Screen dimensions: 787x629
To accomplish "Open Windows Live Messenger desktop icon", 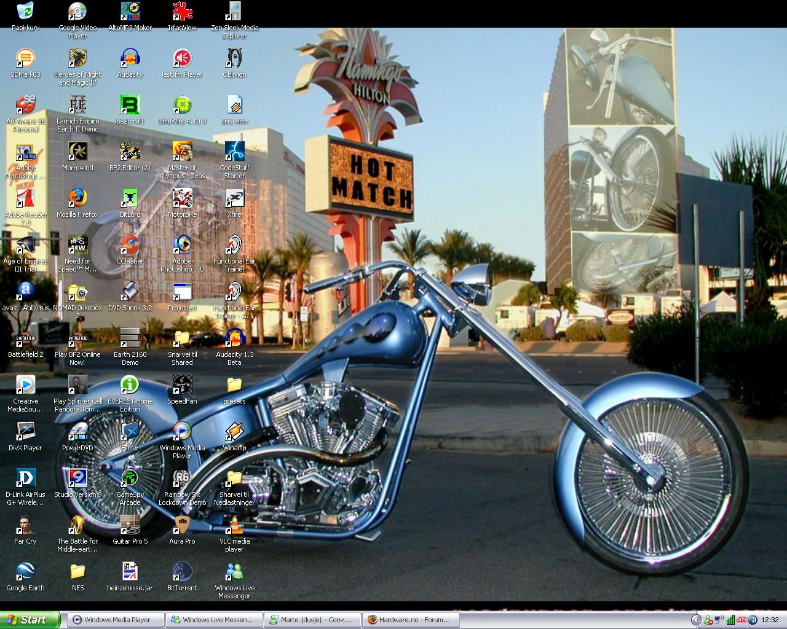I will (x=234, y=580).
